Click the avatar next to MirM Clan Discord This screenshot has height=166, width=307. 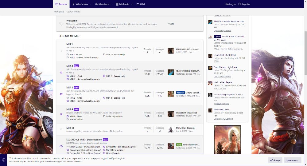[x=171, y=129]
